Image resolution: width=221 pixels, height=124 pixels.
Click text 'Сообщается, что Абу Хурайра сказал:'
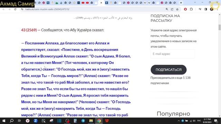coord(73,30)
